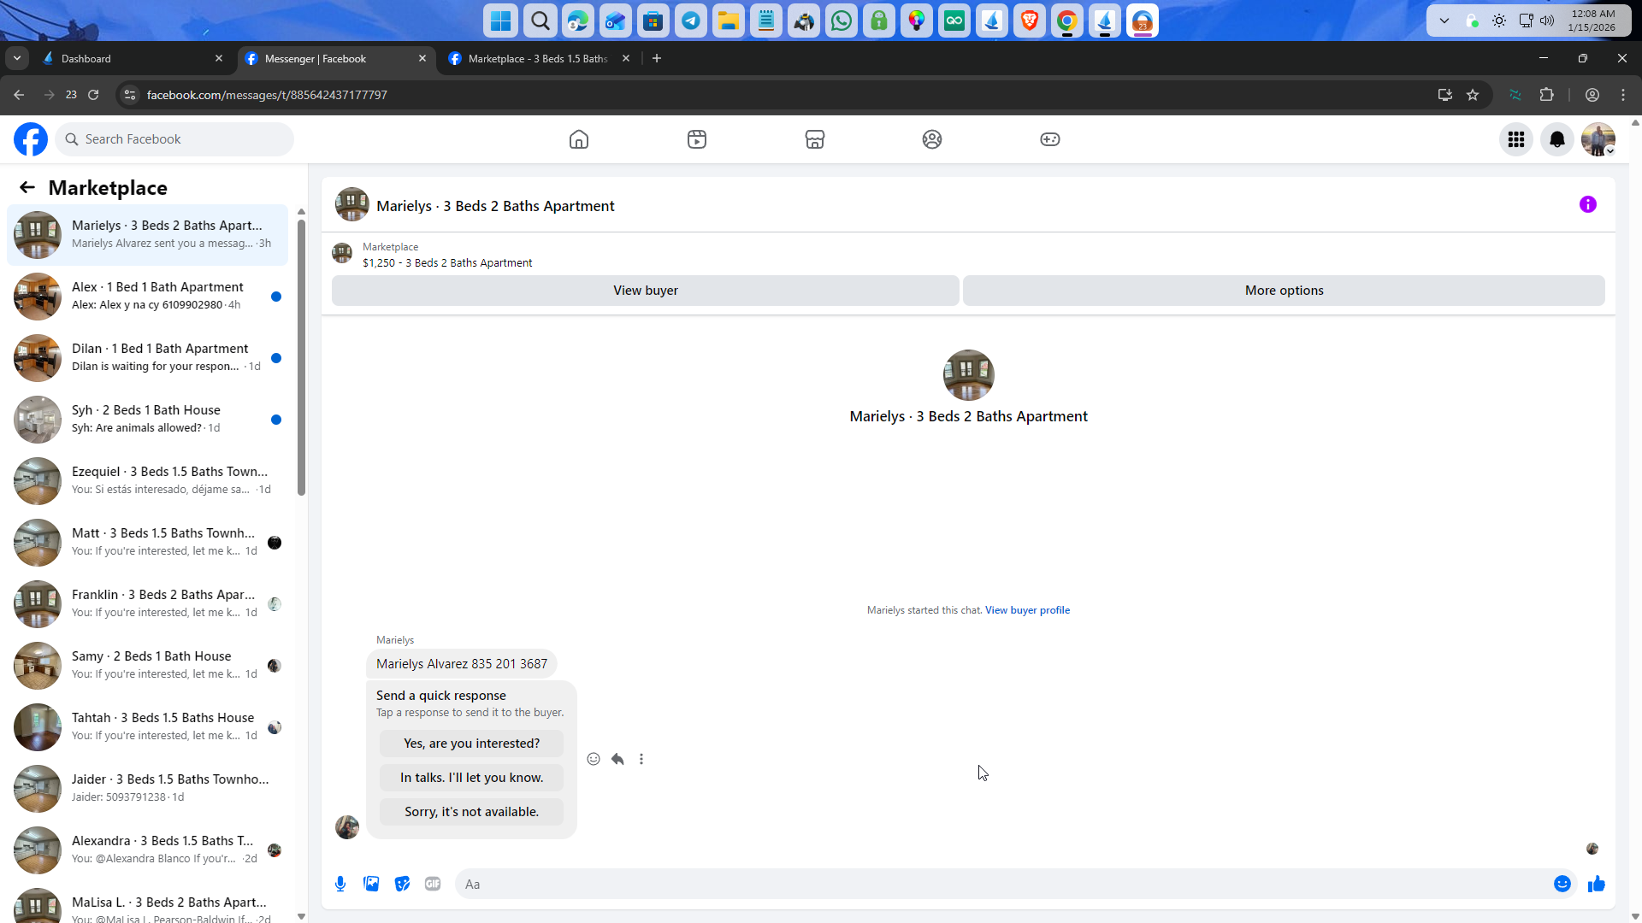1642x923 pixels.
Task: Open the sticker picker icon
Action: coord(402,884)
